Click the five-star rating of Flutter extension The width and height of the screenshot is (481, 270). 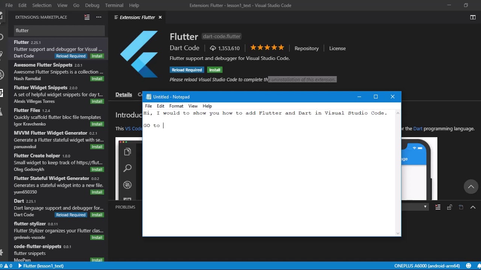click(x=267, y=48)
